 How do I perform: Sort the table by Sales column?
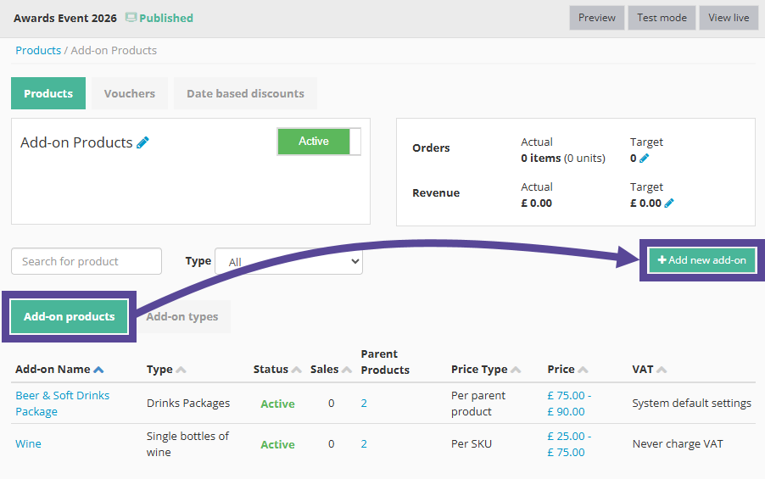346,370
